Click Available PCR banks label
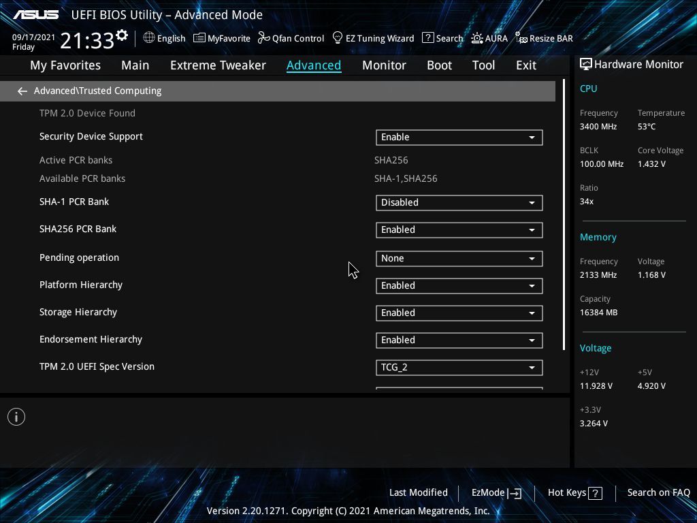The height and width of the screenshot is (523, 697). coord(82,179)
